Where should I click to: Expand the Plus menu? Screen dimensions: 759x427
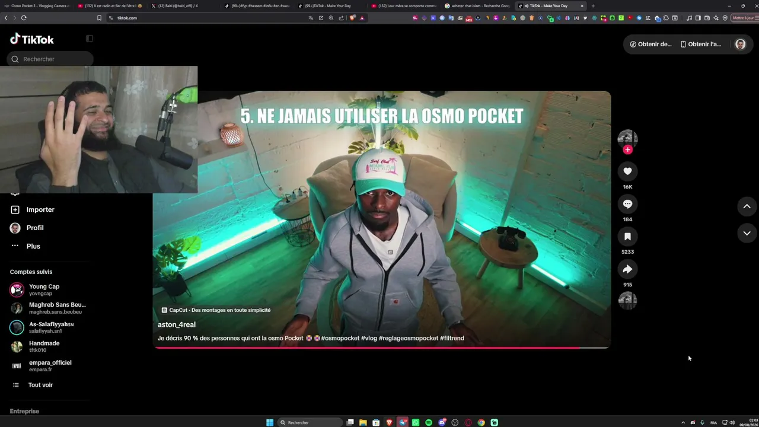25,246
